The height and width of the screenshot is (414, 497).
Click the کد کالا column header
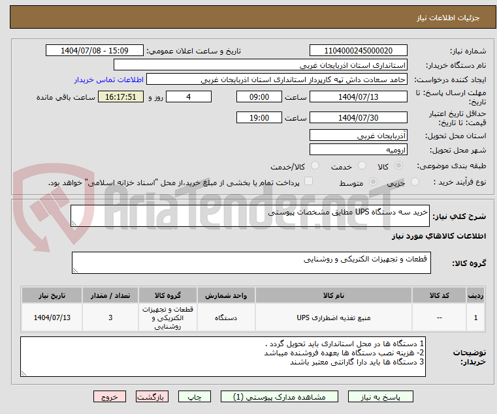[439, 295]
